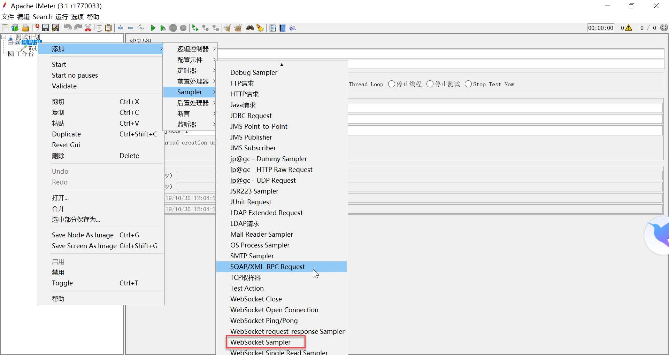Image resolution: width=669 pixels, height=355 pixels.
Task: Open the Templates toolbar icon
Action: click(x=15, y=28)
